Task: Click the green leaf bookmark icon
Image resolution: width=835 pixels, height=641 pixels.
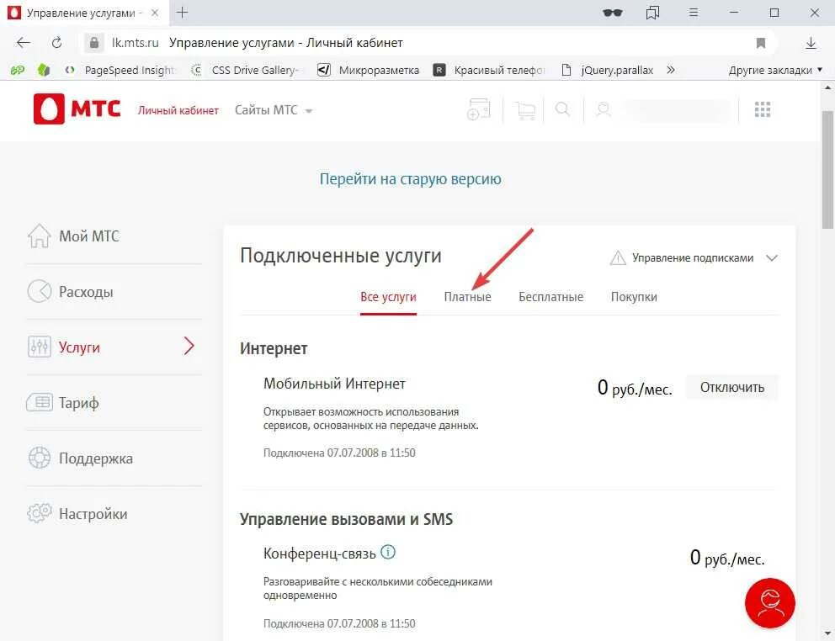Action: [44, 70]
